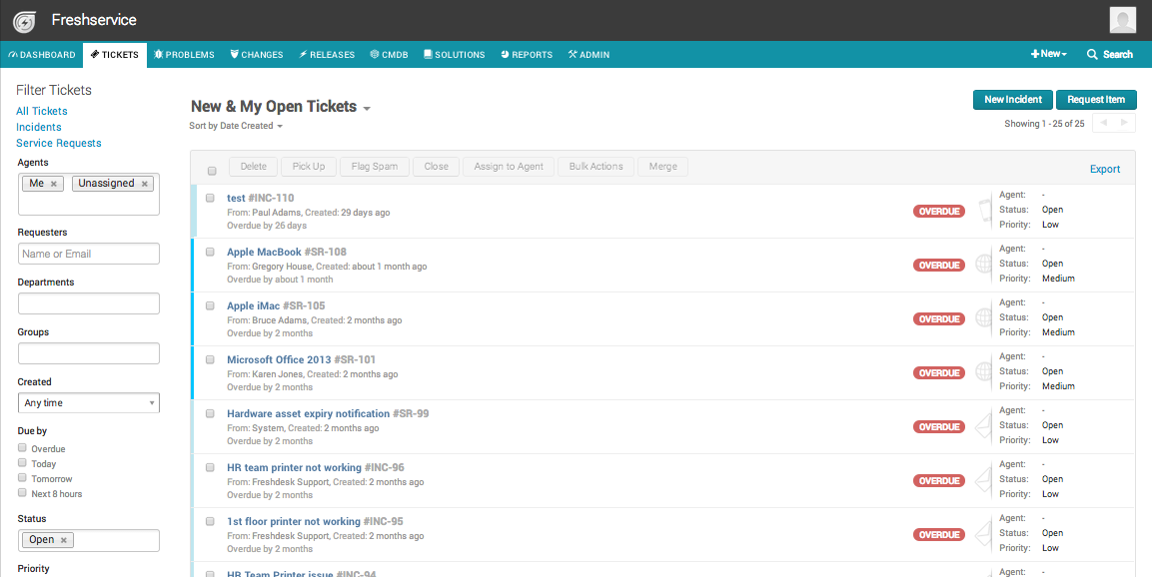Open the Assign to Agent dropdown
Screen dimensions: 1152x577
(509, 167)
